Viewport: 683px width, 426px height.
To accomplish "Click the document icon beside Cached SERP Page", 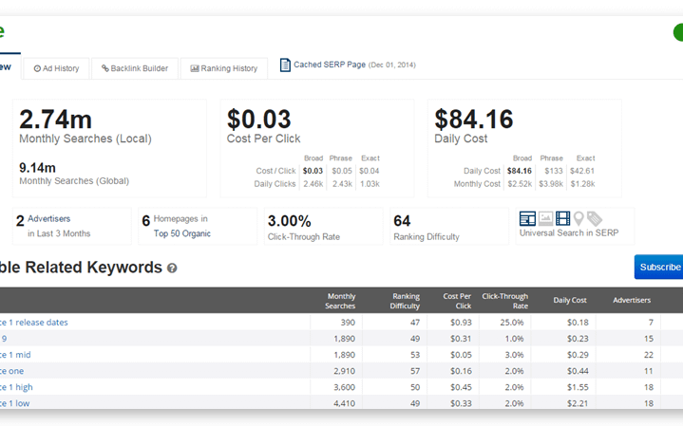I will [x=285, y=65].
